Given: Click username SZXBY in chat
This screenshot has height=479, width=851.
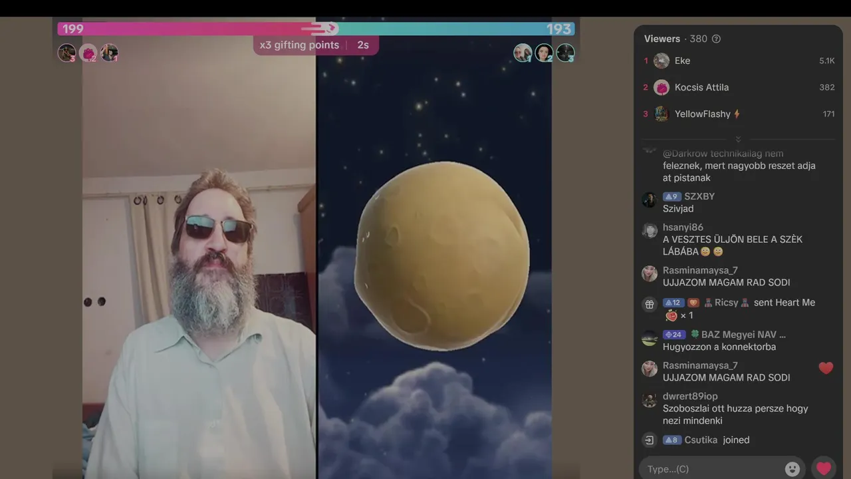Looking at the screenshot, I should pyautogui.click(x=699, y=196).
